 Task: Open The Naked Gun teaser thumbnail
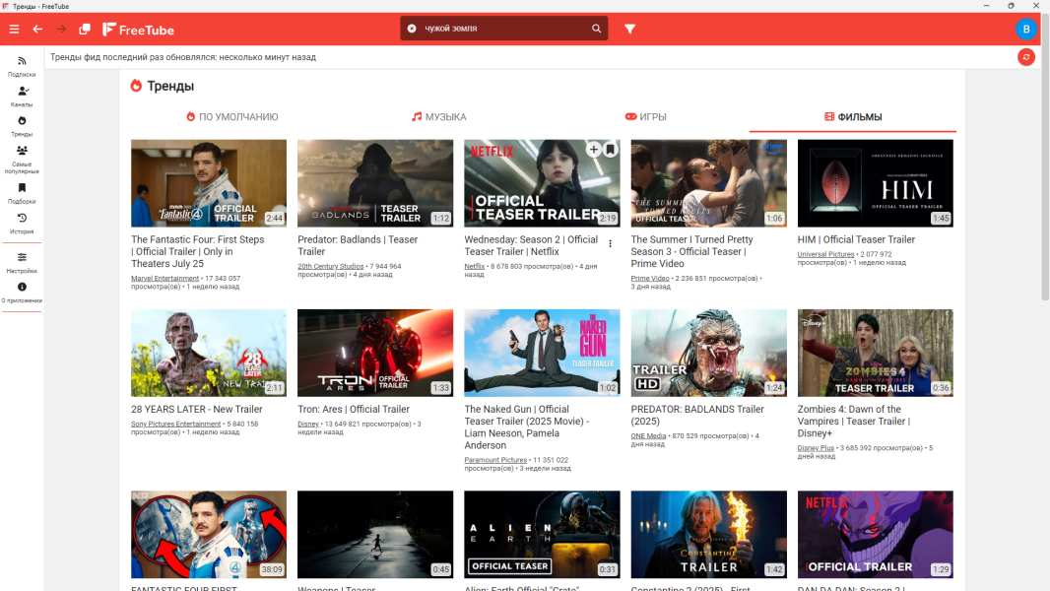click(542, 353)
